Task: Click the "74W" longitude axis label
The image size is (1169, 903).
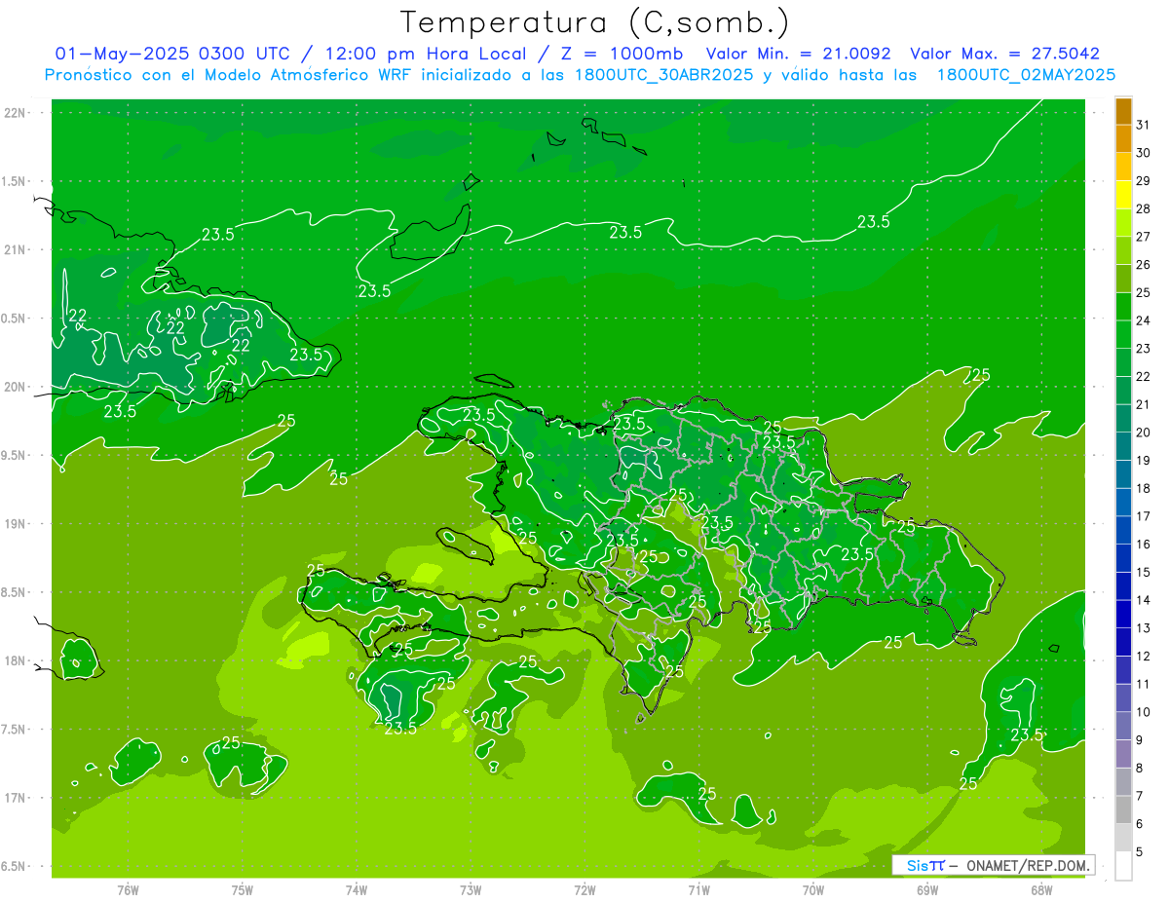Action: point(356,889)
